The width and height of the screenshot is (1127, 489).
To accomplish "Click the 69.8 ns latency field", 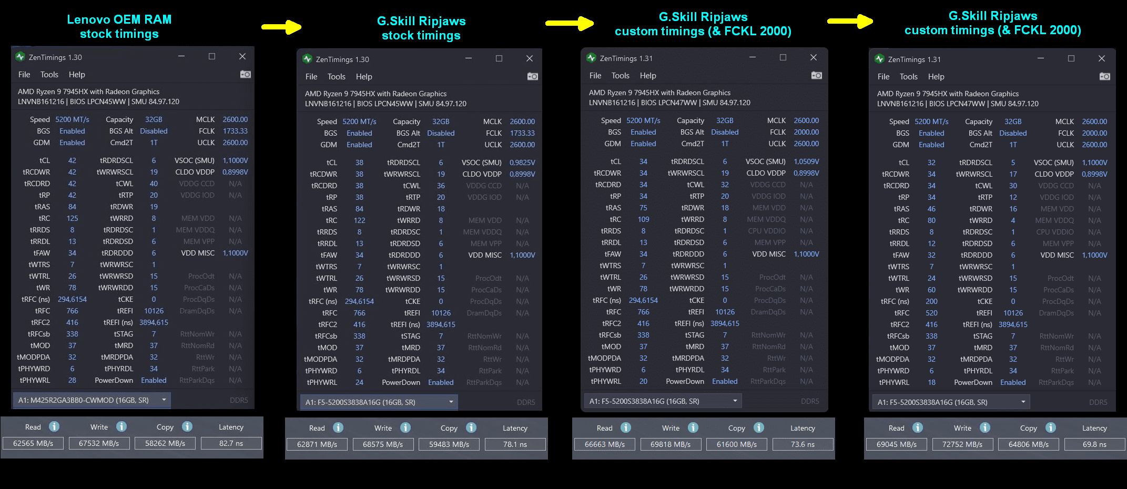I will click(1095, 444).
